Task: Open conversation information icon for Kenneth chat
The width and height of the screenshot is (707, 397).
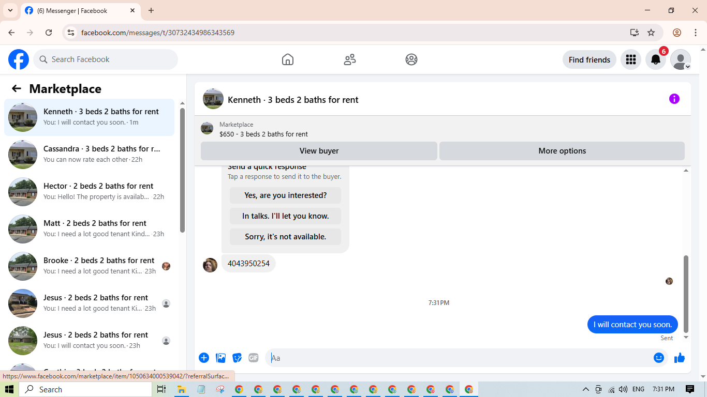Action: (x=674, y=99)
